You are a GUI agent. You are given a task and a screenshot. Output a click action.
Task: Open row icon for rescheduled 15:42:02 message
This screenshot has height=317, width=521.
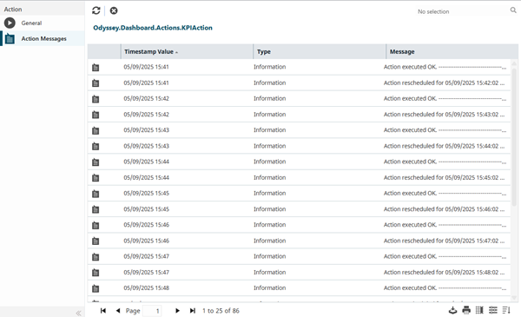96,83
